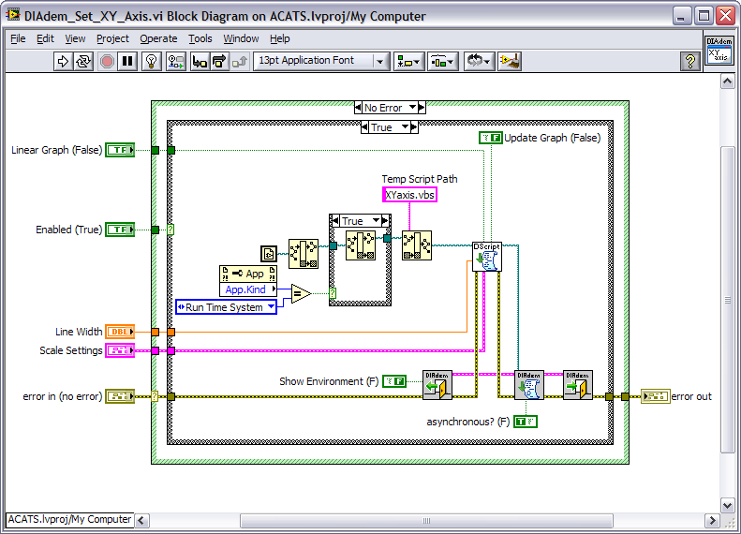741x534 pixels.
Task: Open the No Error case selector dropdown
Action: 412,108
